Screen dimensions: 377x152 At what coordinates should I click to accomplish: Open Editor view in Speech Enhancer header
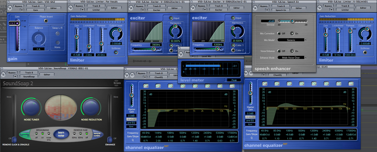tap(299, 8)
